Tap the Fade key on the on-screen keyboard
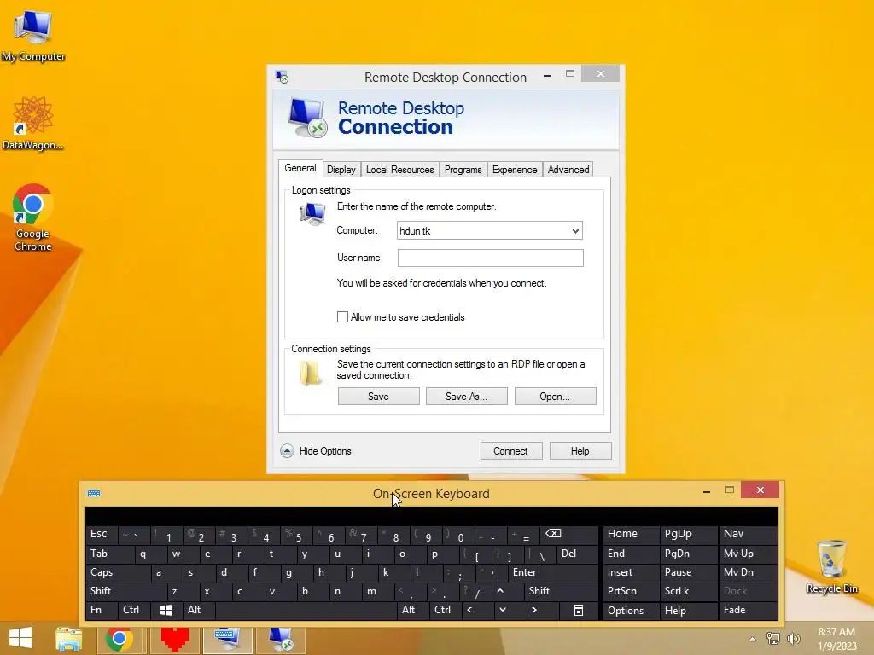Screen dimensions: 874x655 click(748, 611)
